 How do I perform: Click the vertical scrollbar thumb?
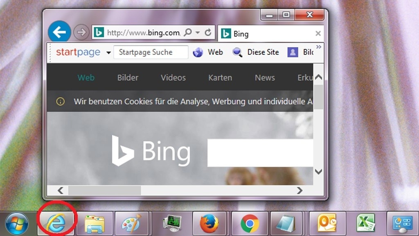pos(318,97)
